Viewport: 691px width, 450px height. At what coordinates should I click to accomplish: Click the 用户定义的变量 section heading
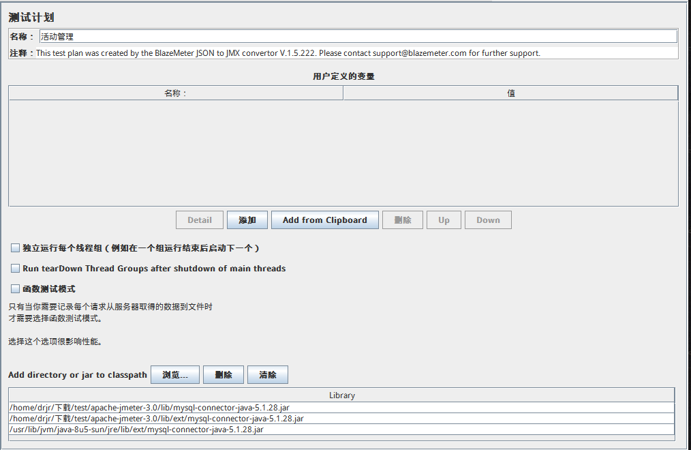(x=343, y=76)
